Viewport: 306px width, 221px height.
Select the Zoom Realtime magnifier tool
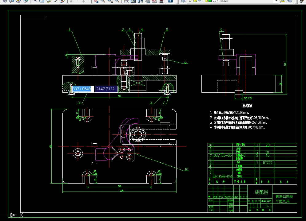103,1
